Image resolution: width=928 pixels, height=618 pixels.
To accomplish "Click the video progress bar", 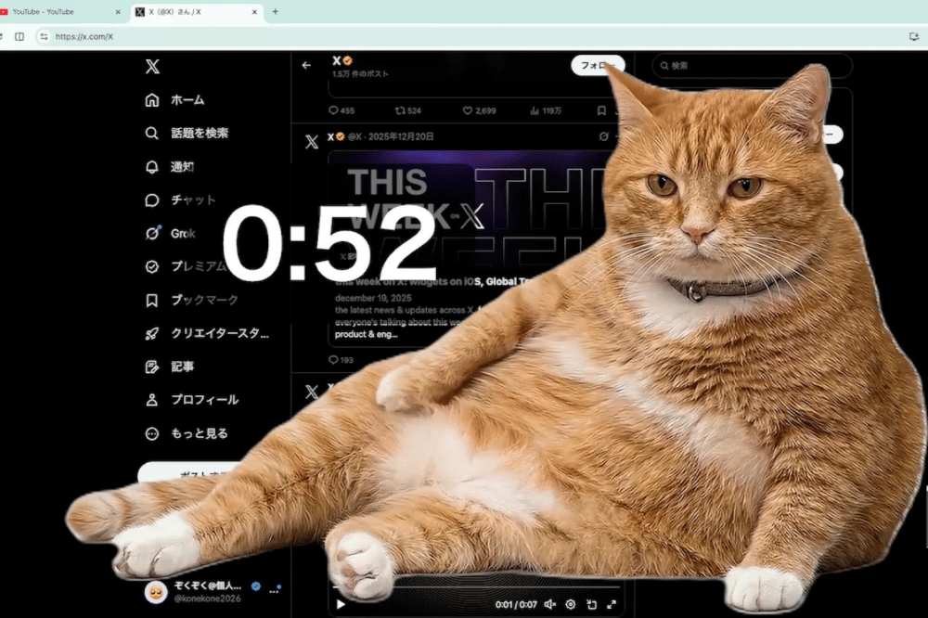I will tap(476, 587).
